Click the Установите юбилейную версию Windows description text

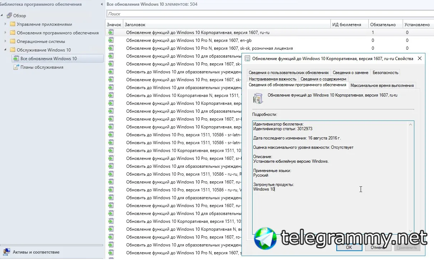(x=291, y=161)
